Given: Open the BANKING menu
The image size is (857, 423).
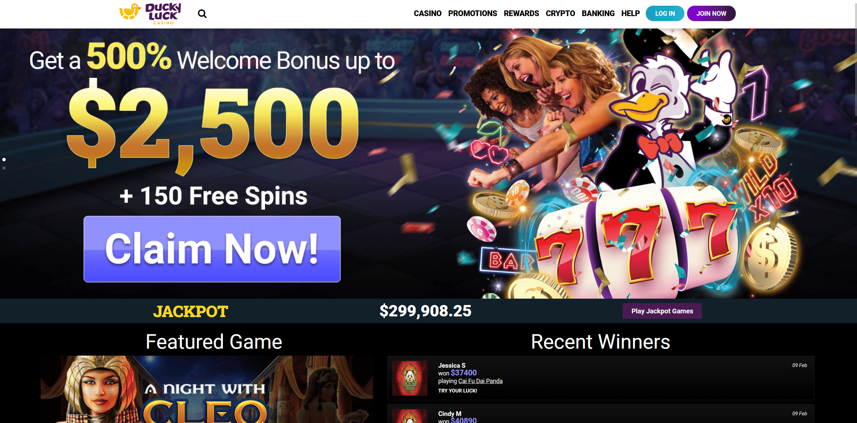Looking at the screenshot, I should 598,13.
